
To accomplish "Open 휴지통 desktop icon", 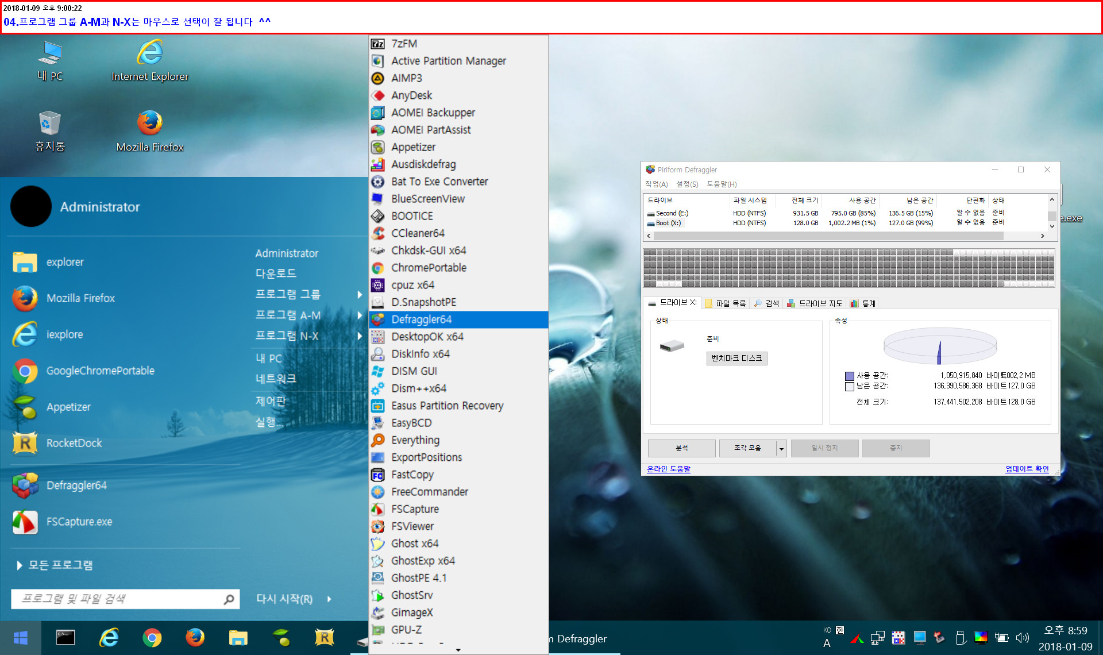I will [50, 131].
